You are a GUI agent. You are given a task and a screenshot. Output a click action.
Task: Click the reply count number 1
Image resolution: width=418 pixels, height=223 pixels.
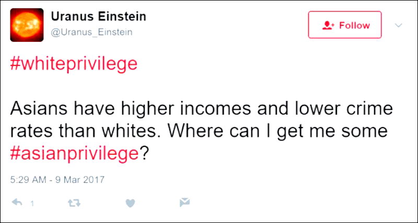32,204
